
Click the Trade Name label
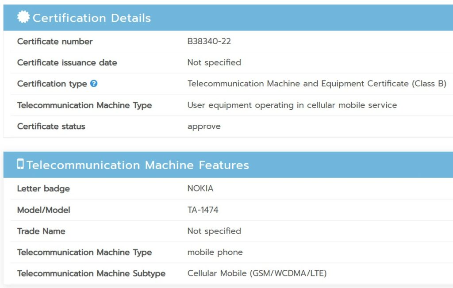click(41, 231)
